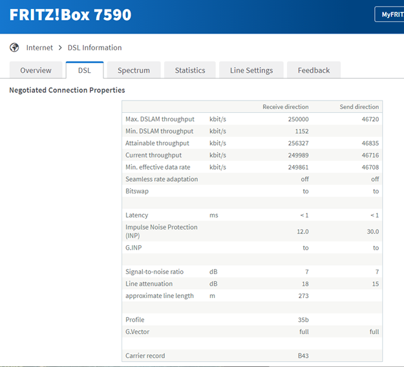Select the Max. DSLAM throughput label

160,119
